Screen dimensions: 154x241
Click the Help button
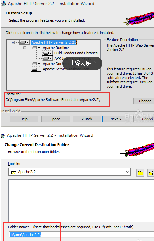click(24, 119)
